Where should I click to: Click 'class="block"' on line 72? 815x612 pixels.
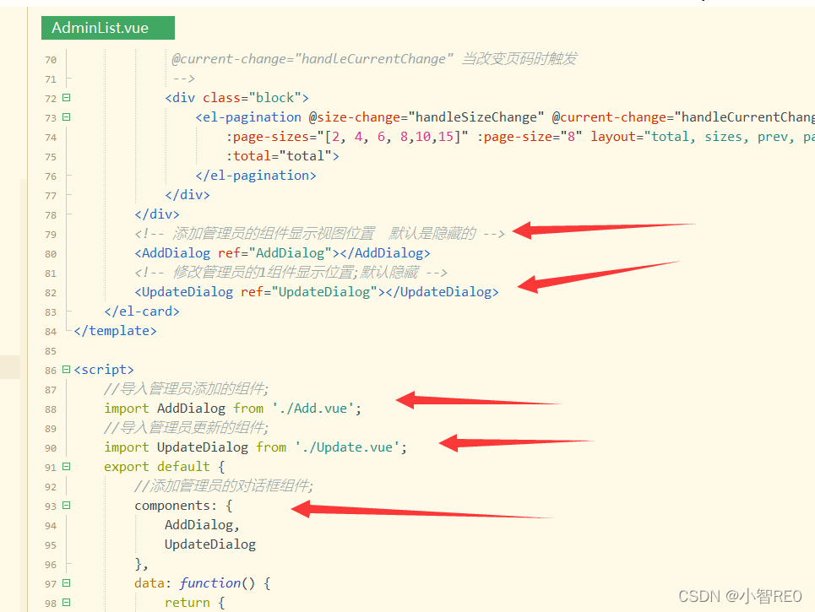pos(252,98)
